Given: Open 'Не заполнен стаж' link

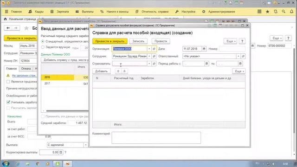Looking at the screenshot, I should pyautogui.click(x=24, y=76).
